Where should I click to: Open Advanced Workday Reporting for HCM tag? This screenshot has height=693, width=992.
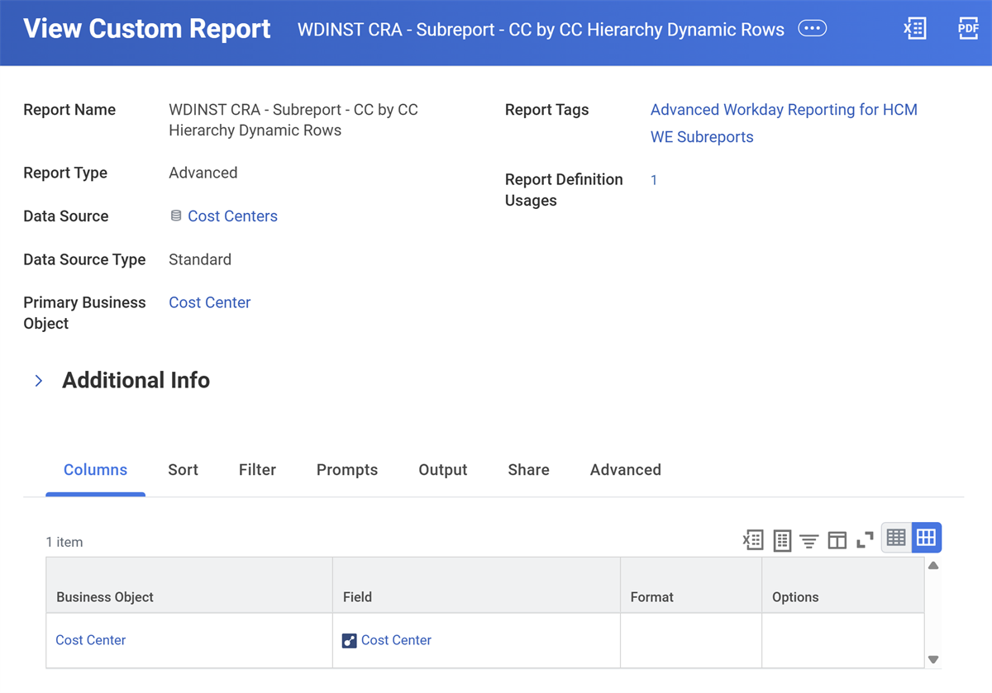coord(784,110)
